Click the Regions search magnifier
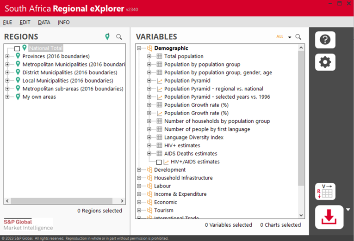The width and height of the screenshot is (354, 241). tap(119, 37)
